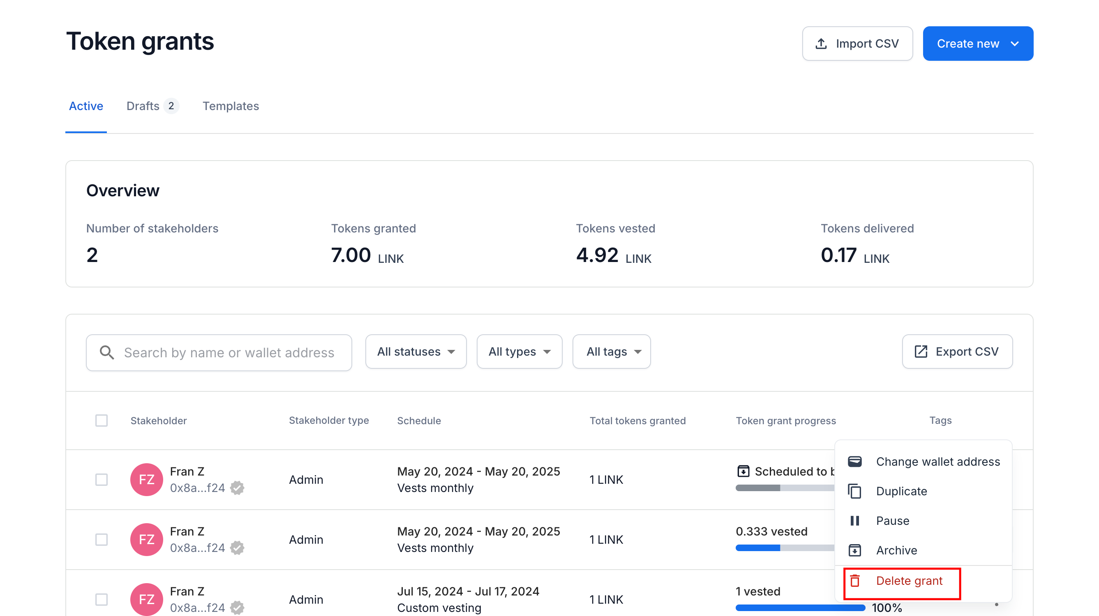Click the archive box icon beside Archive

[854, 550]
